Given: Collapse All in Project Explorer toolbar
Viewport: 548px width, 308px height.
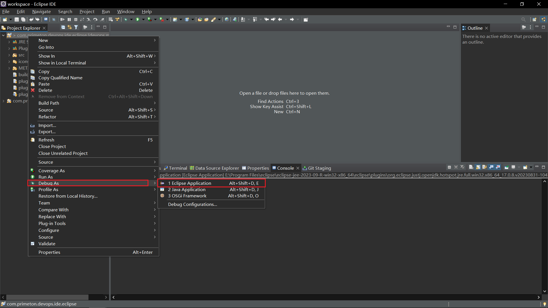Looking at the screenshot, I should point(63,27).
